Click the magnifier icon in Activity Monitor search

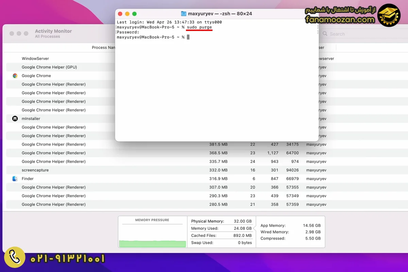point(325,34)
